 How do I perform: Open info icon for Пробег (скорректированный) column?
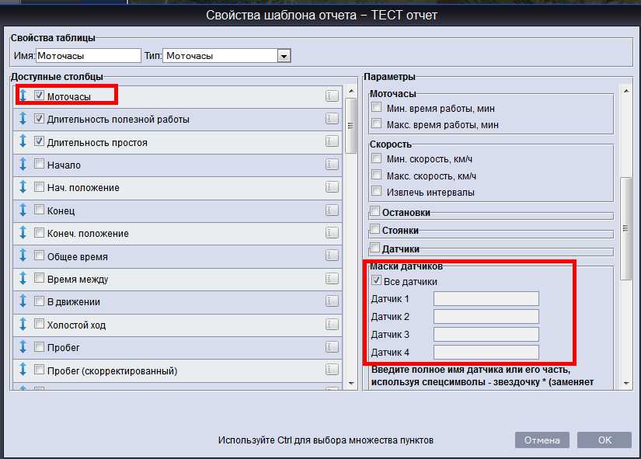tap(332, 370)
